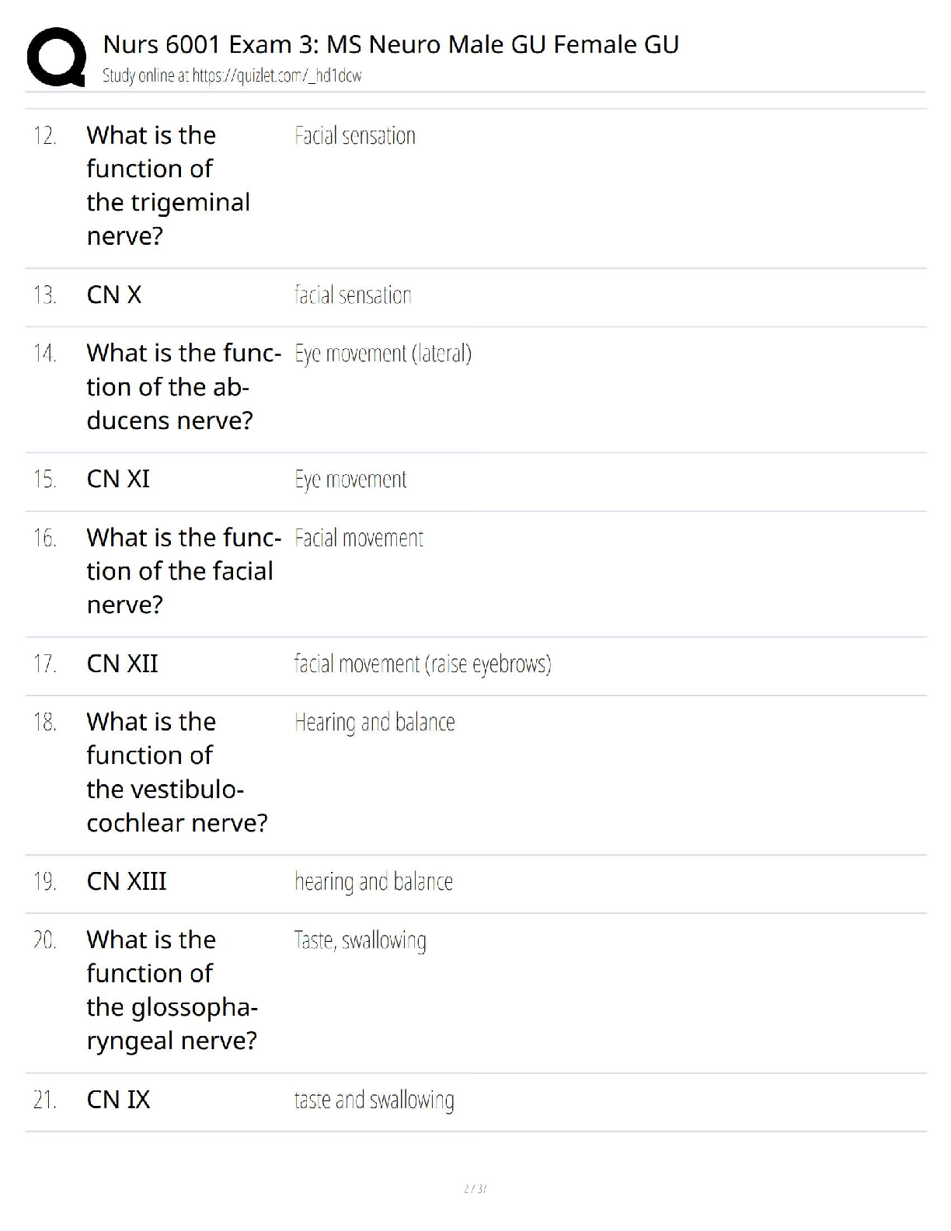Click the abducens nerve question text

pos(184,386)
